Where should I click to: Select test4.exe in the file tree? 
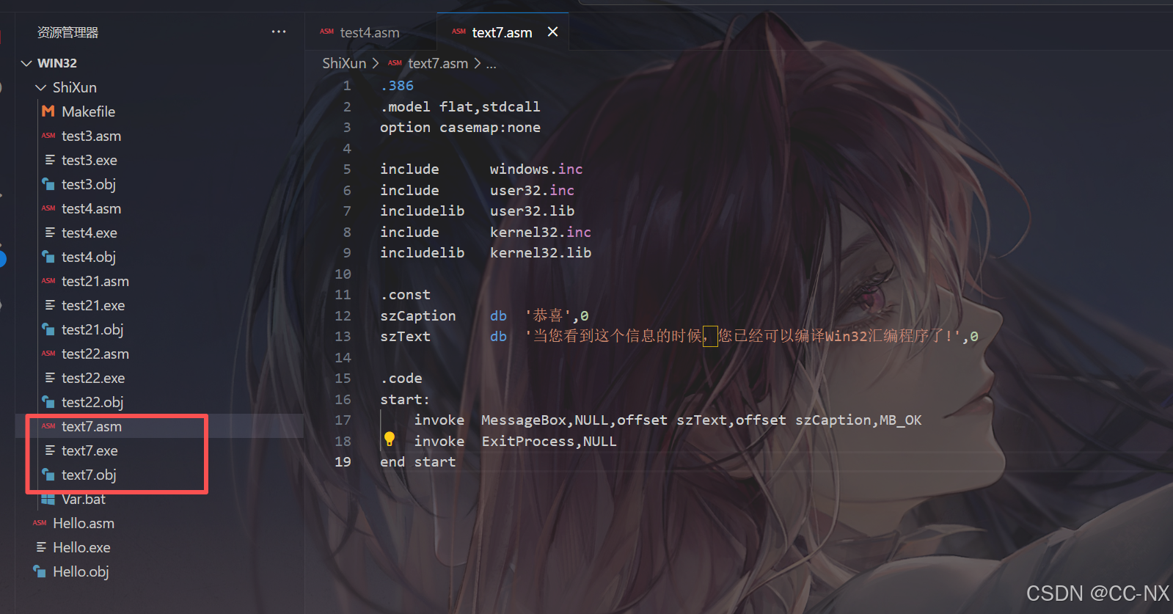pos(89,233)
